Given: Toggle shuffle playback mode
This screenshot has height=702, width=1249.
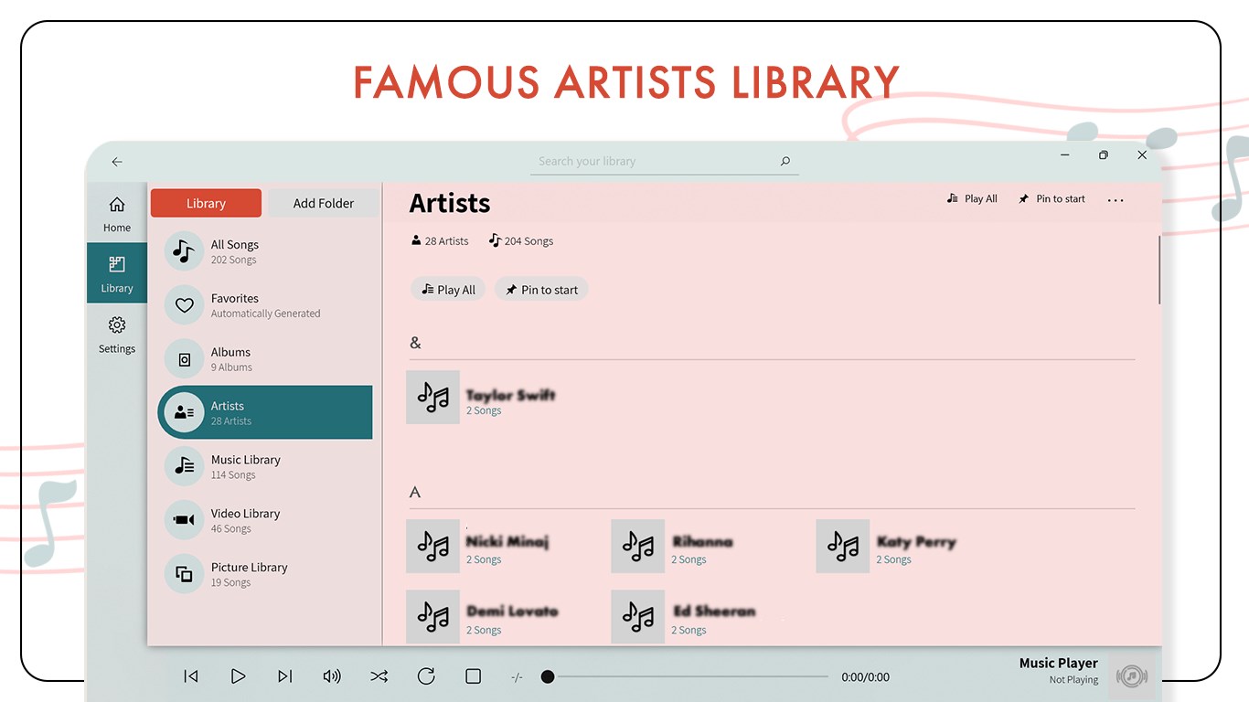Looking at the screenshot, I should point(379,676).
